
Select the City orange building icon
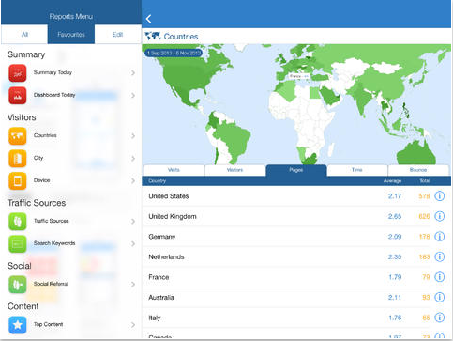[18, 159]
